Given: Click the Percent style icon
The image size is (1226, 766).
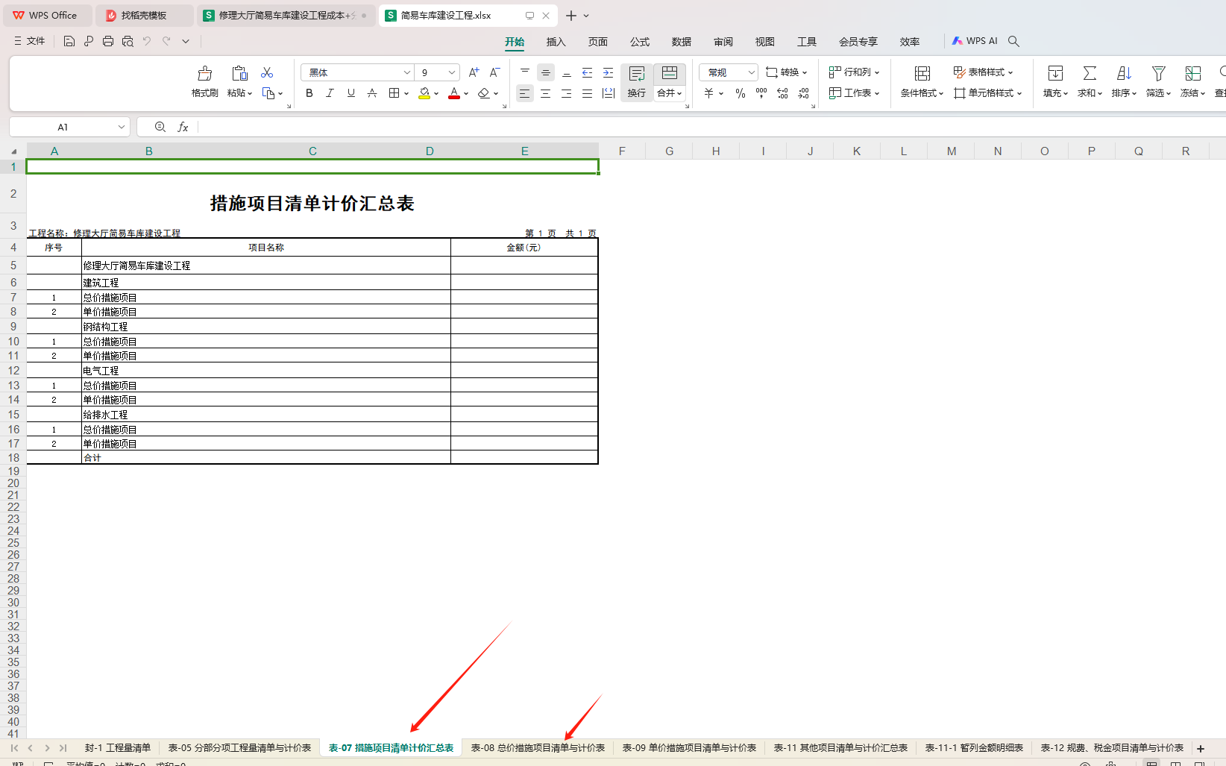Looking at the screenshot, I should pyautogui.click(x=740, y=93).
